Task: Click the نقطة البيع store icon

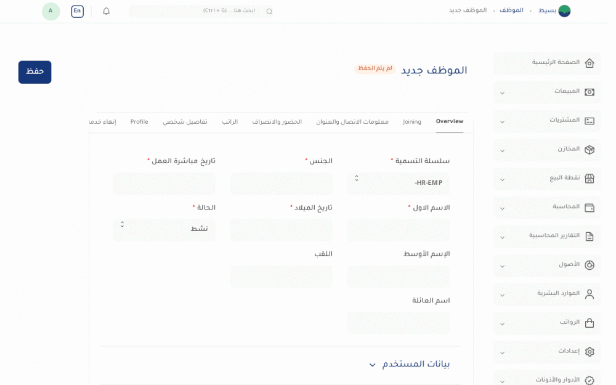Action: pyautogui.click(x=590, y=179)
